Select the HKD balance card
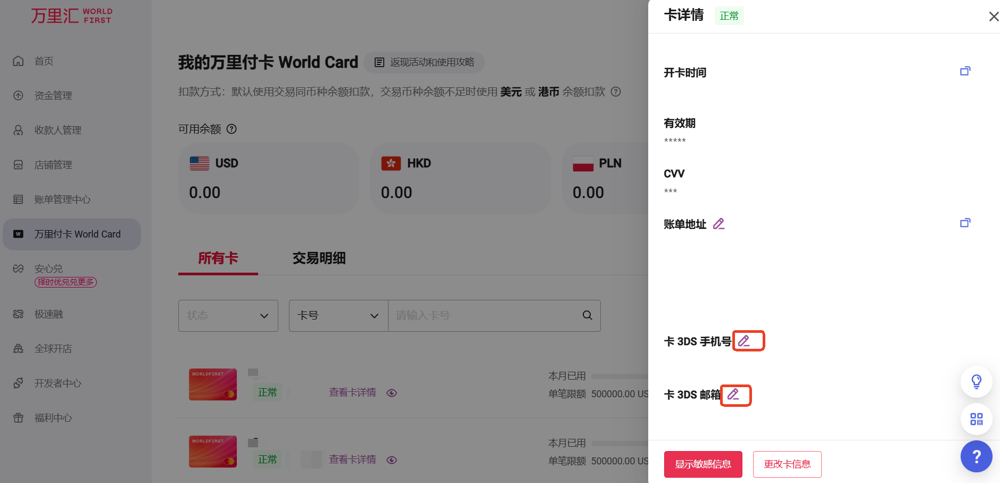Screen dimensions: 1000x483 pos(460,178)
